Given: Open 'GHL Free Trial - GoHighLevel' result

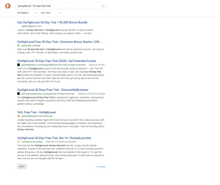Looking at the screenshot, I should tap(37, 112).
